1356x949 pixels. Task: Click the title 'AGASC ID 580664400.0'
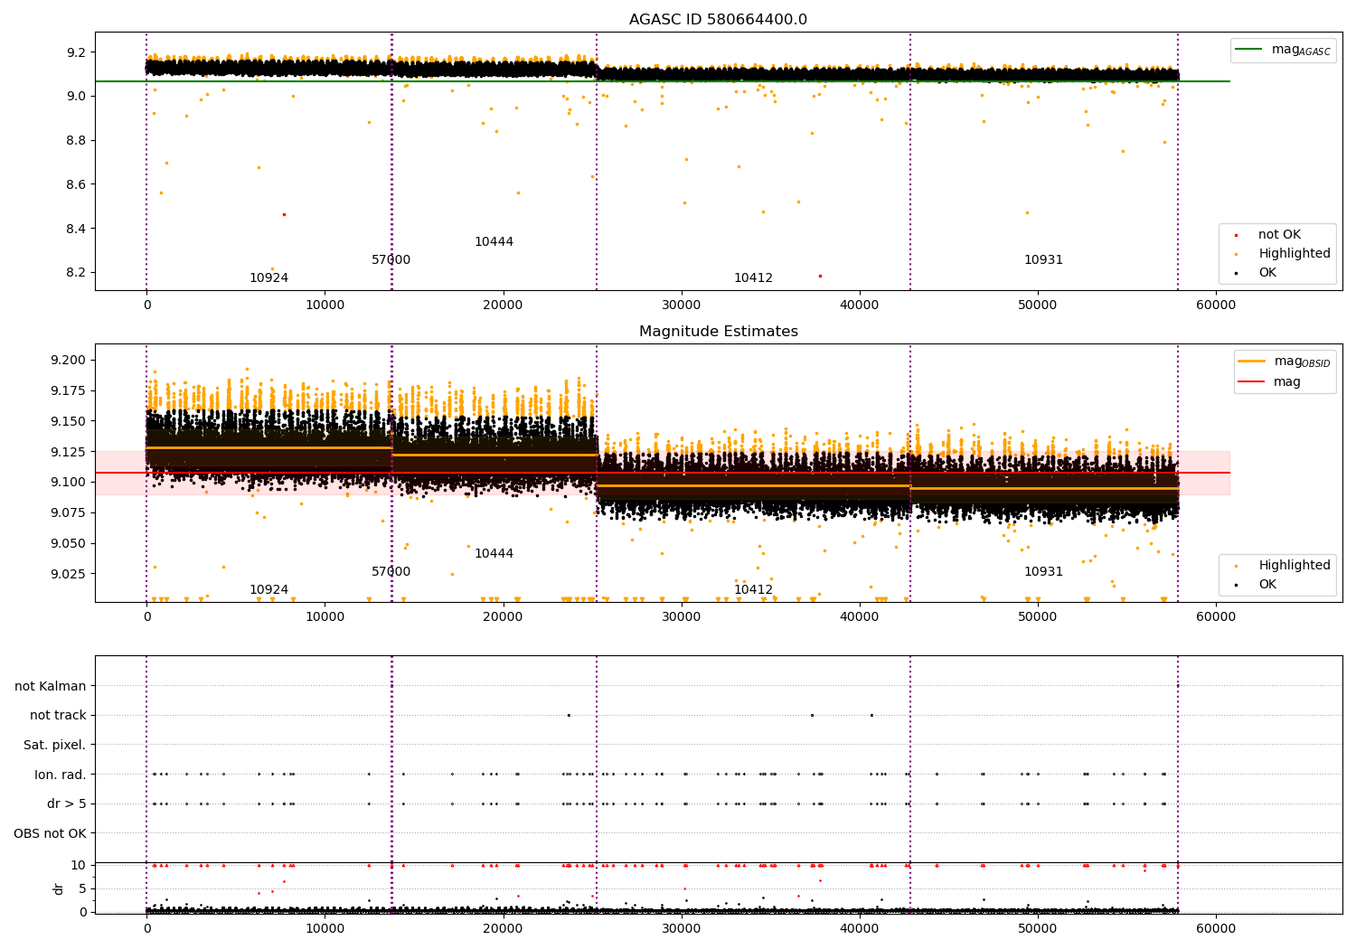click(718, 20)
